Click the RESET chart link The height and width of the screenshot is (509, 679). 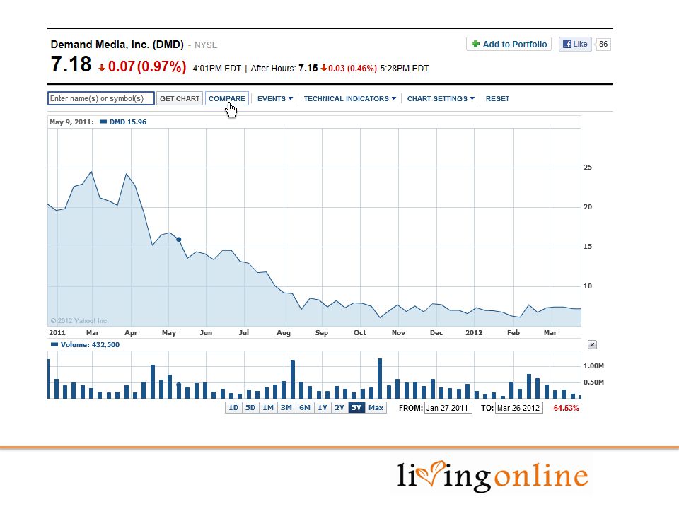click(x=497, y=99)
